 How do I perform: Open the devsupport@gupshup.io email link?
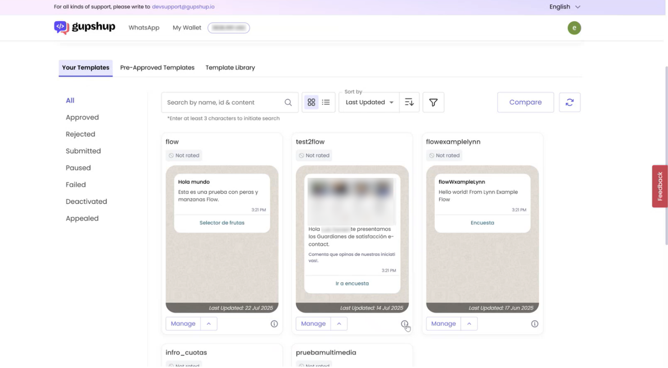[x=183, y=7]
